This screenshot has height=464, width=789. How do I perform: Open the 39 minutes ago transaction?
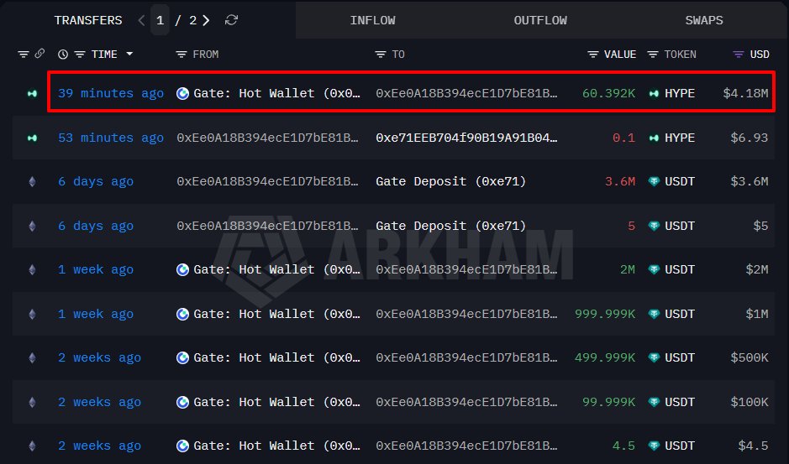[x=111, y=93]
